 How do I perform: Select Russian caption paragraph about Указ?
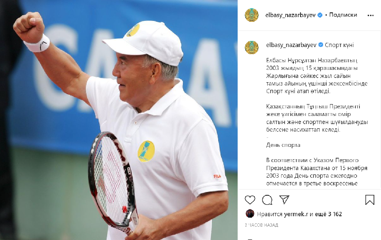point(317,172)
